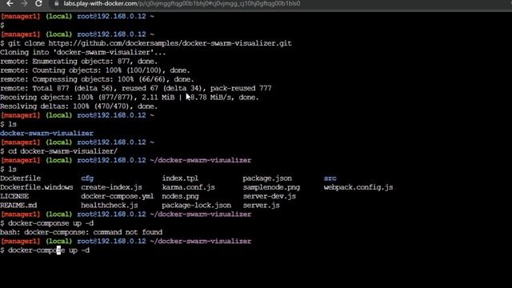Click the git clone command line
This screenshot has height=288, width=512.
click(x=146, y=43)
